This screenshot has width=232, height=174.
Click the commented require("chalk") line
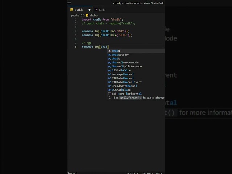(x=109, y=23)
